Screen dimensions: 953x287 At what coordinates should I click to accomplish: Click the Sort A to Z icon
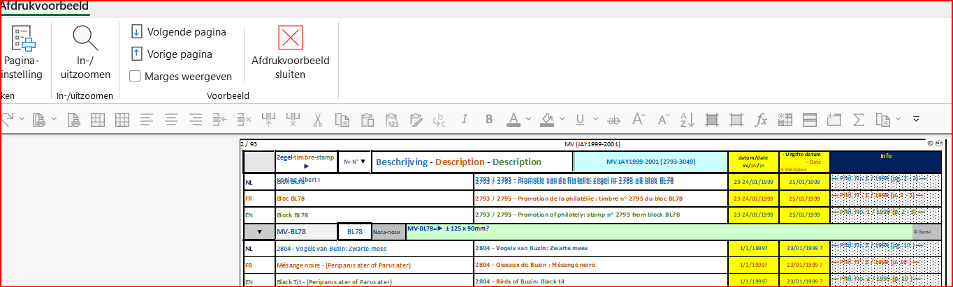[x=688, y=120]
